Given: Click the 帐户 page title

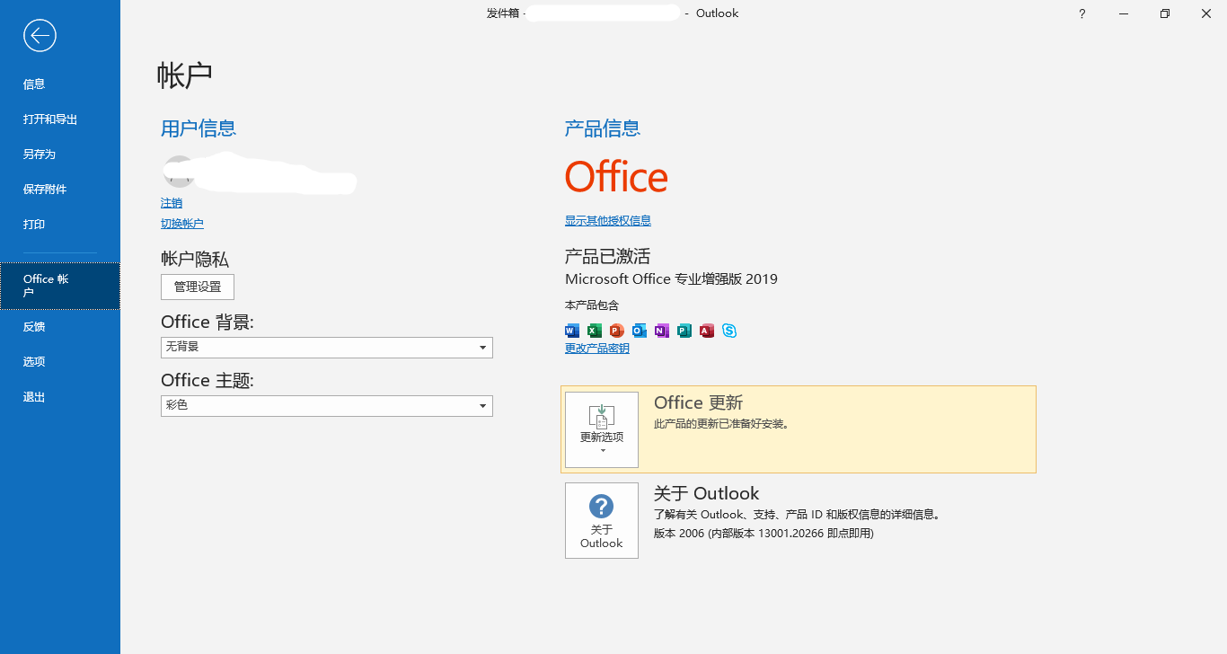Looking at the screenshot, I should point(185,75).
